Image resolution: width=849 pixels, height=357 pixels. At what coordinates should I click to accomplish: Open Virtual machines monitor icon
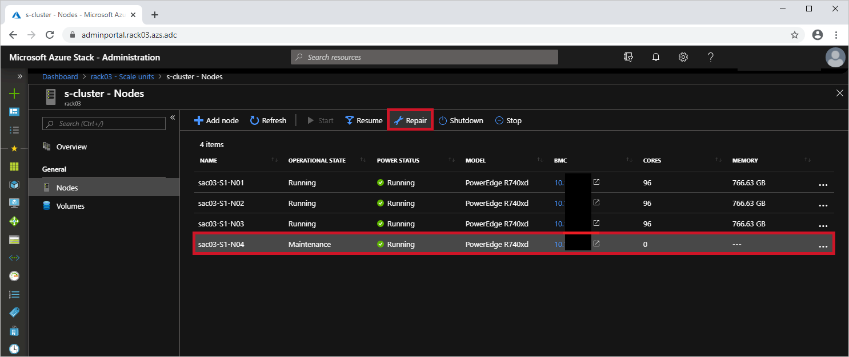(x=14, y=203)
